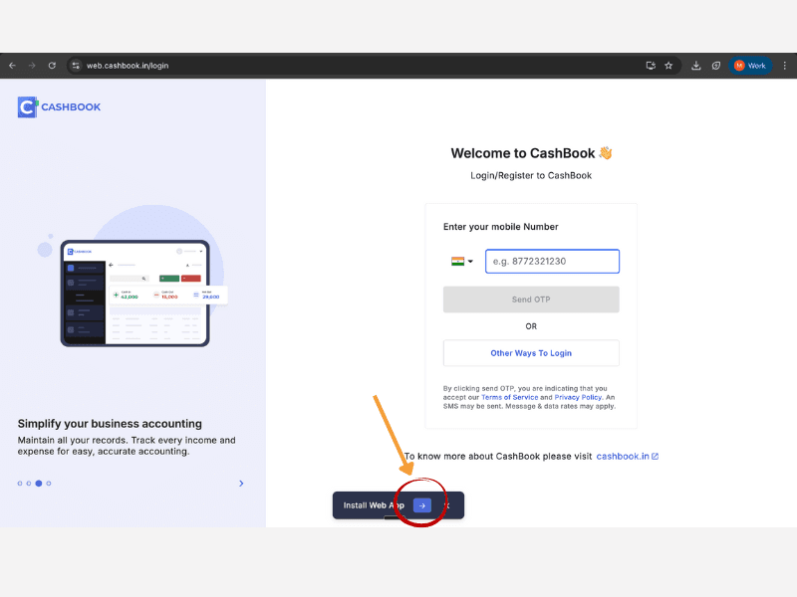Select the second carousel dot

[x=29, y=484]
